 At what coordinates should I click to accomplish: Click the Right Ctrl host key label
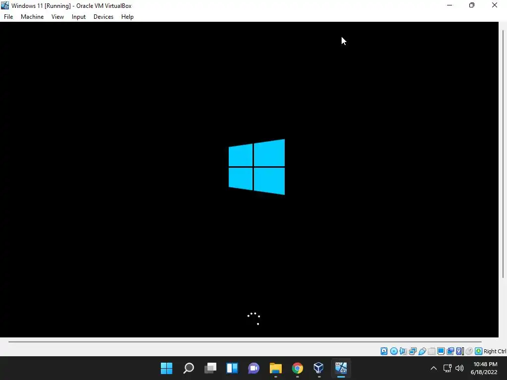coord(495,351)
